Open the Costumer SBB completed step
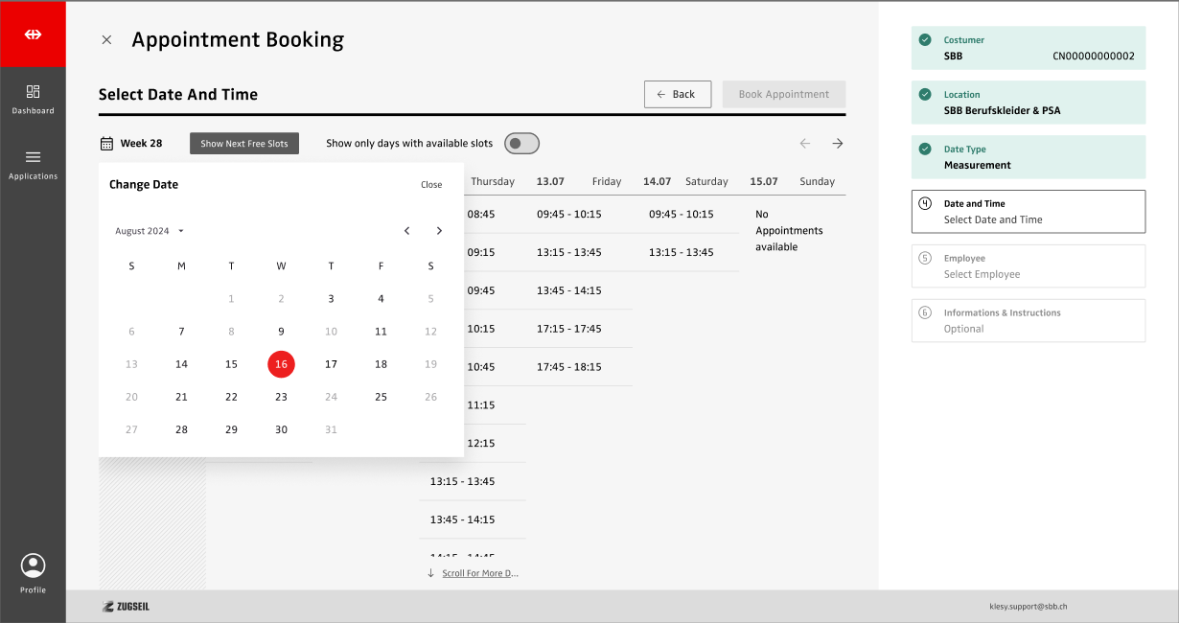1179x623 pixels. [1028, 48]
